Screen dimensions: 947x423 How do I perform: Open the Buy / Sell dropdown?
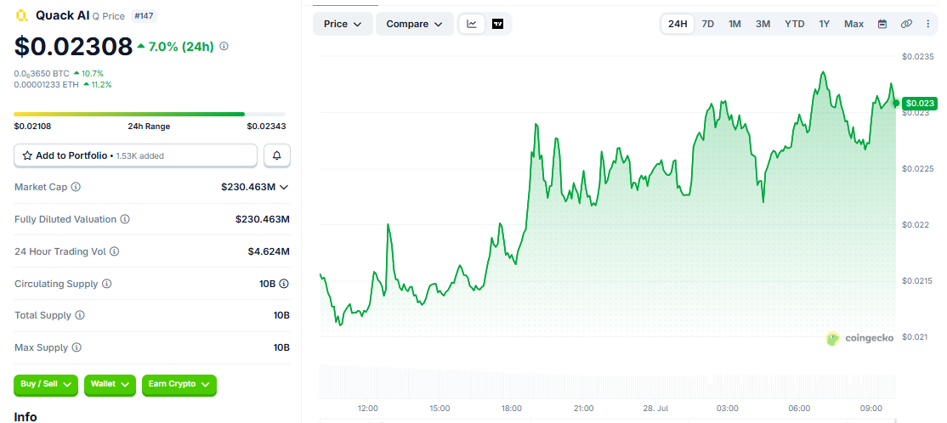[46, 385]
